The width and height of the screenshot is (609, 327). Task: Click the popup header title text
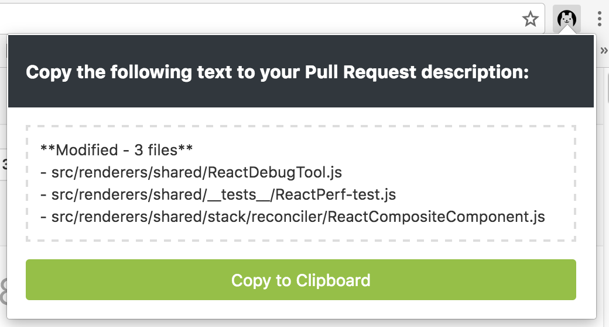(278, 72)
